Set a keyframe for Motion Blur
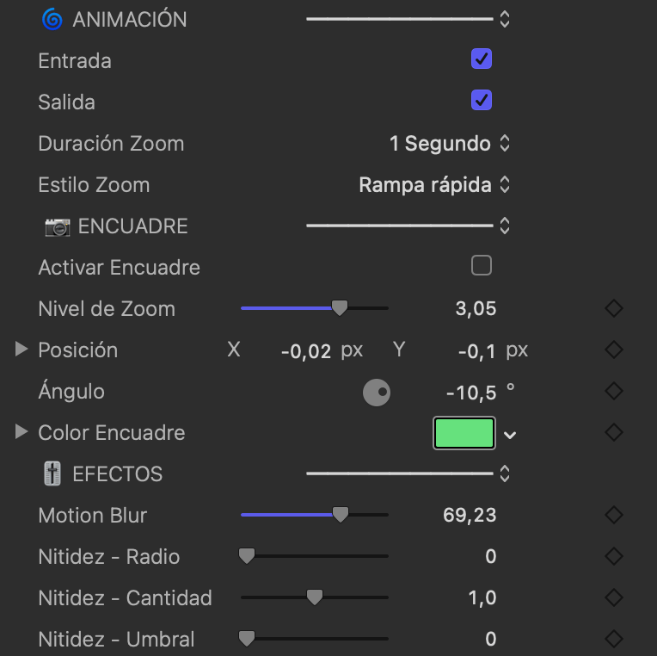The width and height of the screenshot is (657, 656). coord(613,515)
